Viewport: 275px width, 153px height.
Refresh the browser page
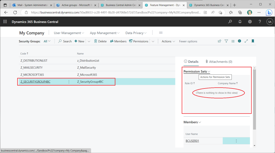point(15,12)
